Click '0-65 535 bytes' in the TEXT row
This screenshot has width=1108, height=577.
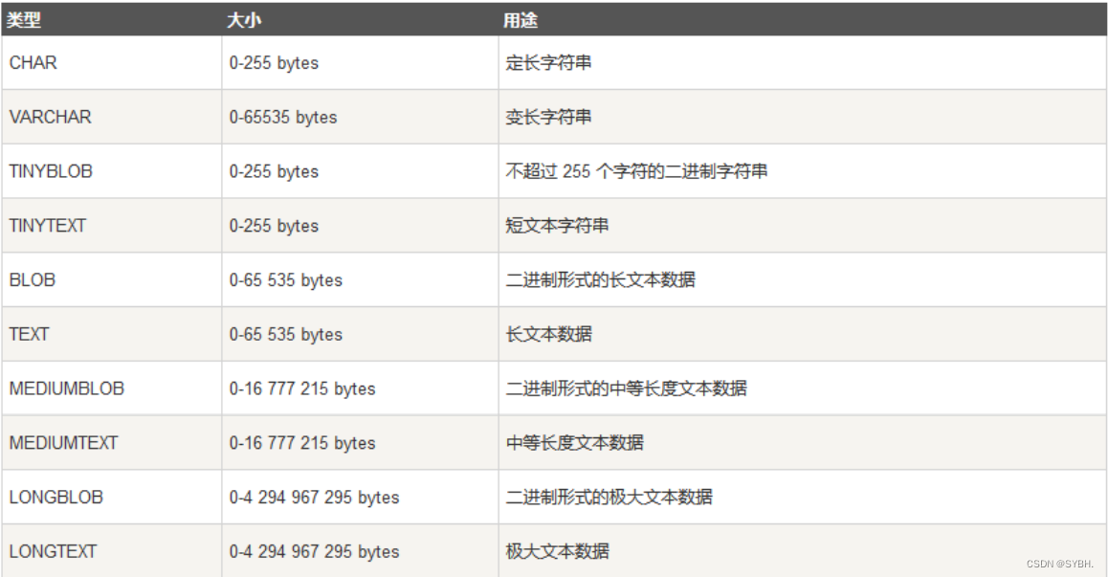[285, 335]
